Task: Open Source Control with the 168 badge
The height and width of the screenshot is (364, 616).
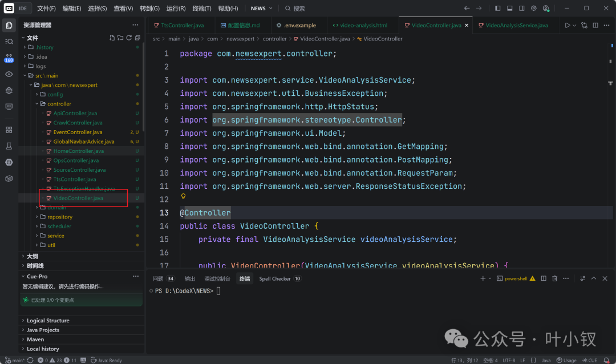Action: (9, 58)
